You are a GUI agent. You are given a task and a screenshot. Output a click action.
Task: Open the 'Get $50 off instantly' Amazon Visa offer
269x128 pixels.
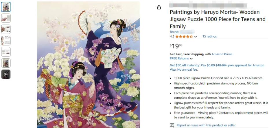(217, 67)
